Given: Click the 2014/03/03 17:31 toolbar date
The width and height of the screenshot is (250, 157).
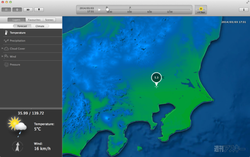Looking at the screenshot, I should [87, 10].
